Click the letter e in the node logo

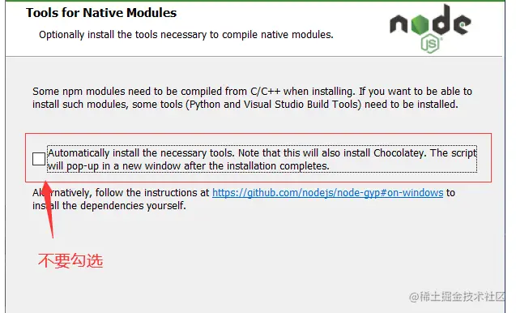[x=462, y=24]
